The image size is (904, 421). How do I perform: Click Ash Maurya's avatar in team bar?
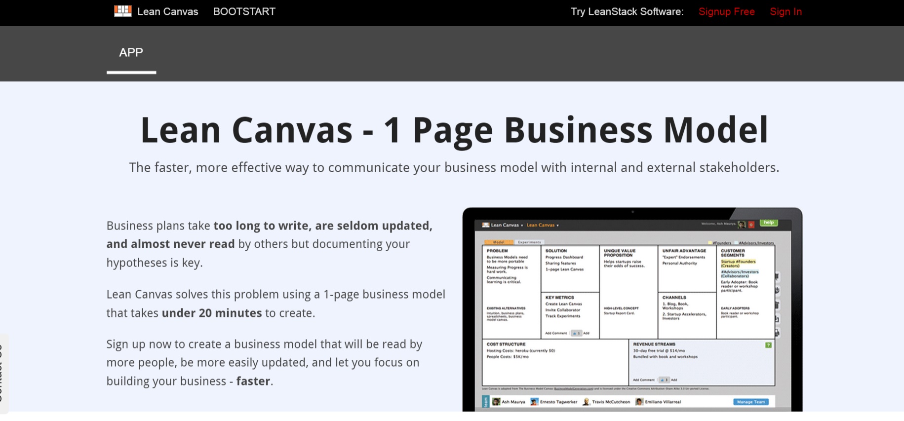(496, 402)
